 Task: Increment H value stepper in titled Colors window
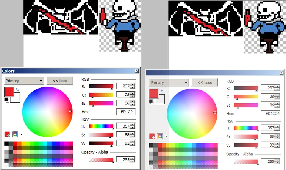point(133,125)
